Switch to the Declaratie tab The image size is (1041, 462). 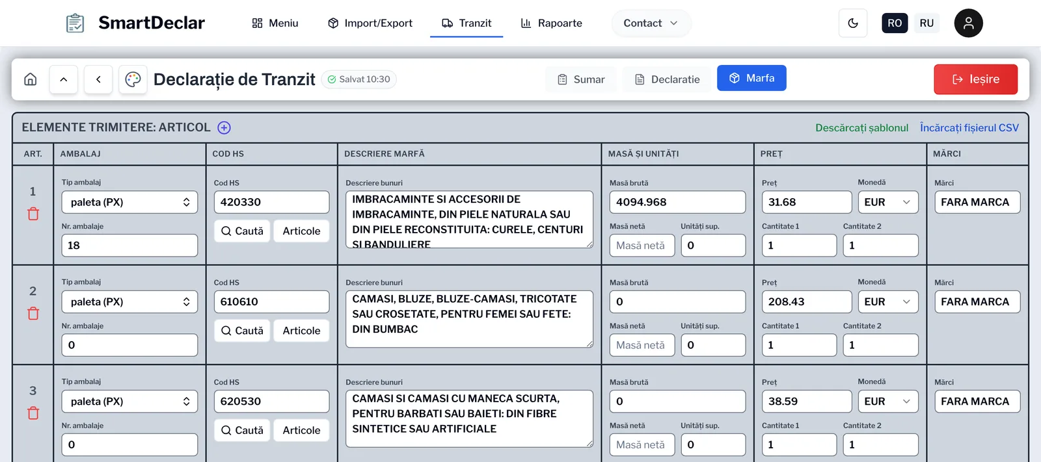pos(667,79)
